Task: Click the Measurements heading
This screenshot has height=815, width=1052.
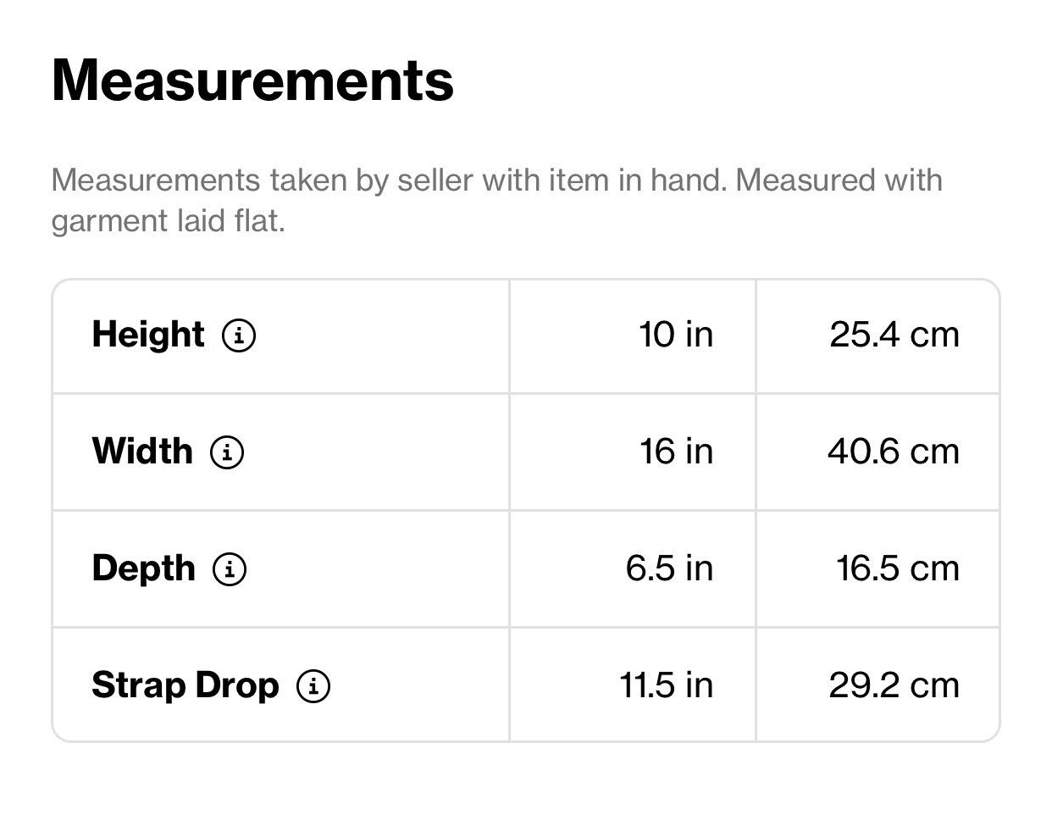Action: click(x=252, y=80)
